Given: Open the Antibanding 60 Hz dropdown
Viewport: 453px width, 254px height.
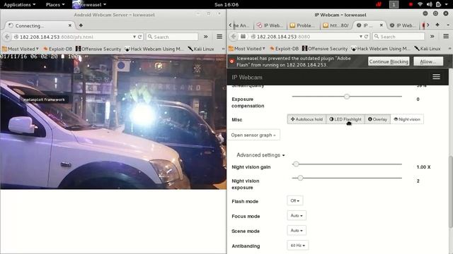Looking at the screenshot, I should pyautogui.click(x=298, y=246).
